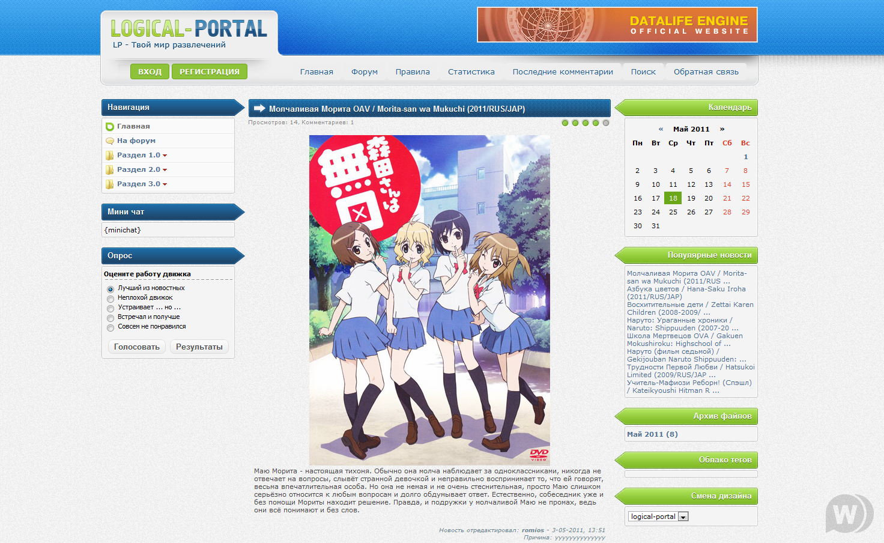Go to next month in calendar

pyautogui.click(x=722, y=129)
